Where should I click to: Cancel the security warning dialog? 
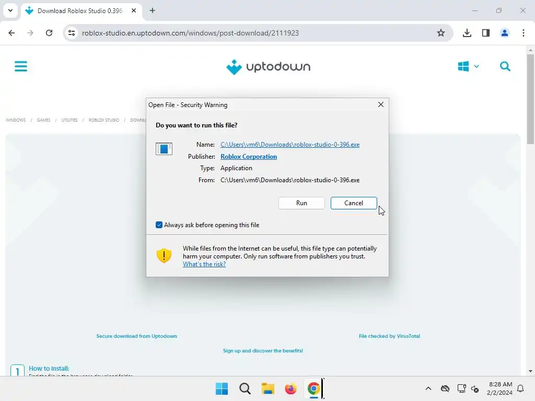(354, 203)
